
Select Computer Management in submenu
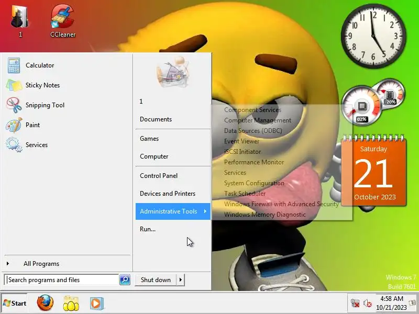tap(282, 120)
